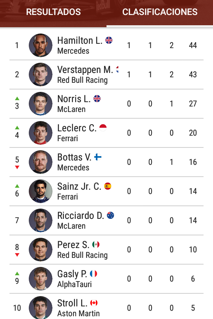Select Leclerc's 20 points value
This screenshot has width=213, height=319.
(x=193, y=133)
